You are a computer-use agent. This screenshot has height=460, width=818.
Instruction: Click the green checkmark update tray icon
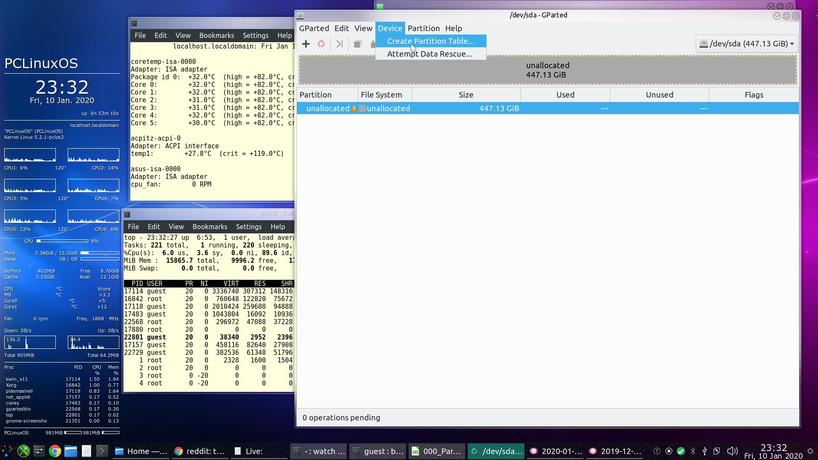(681, 451)
